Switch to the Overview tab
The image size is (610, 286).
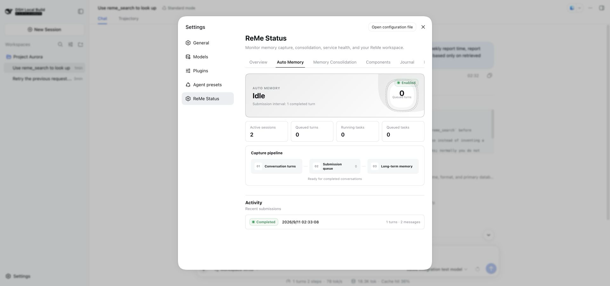(x=258, y=62)
